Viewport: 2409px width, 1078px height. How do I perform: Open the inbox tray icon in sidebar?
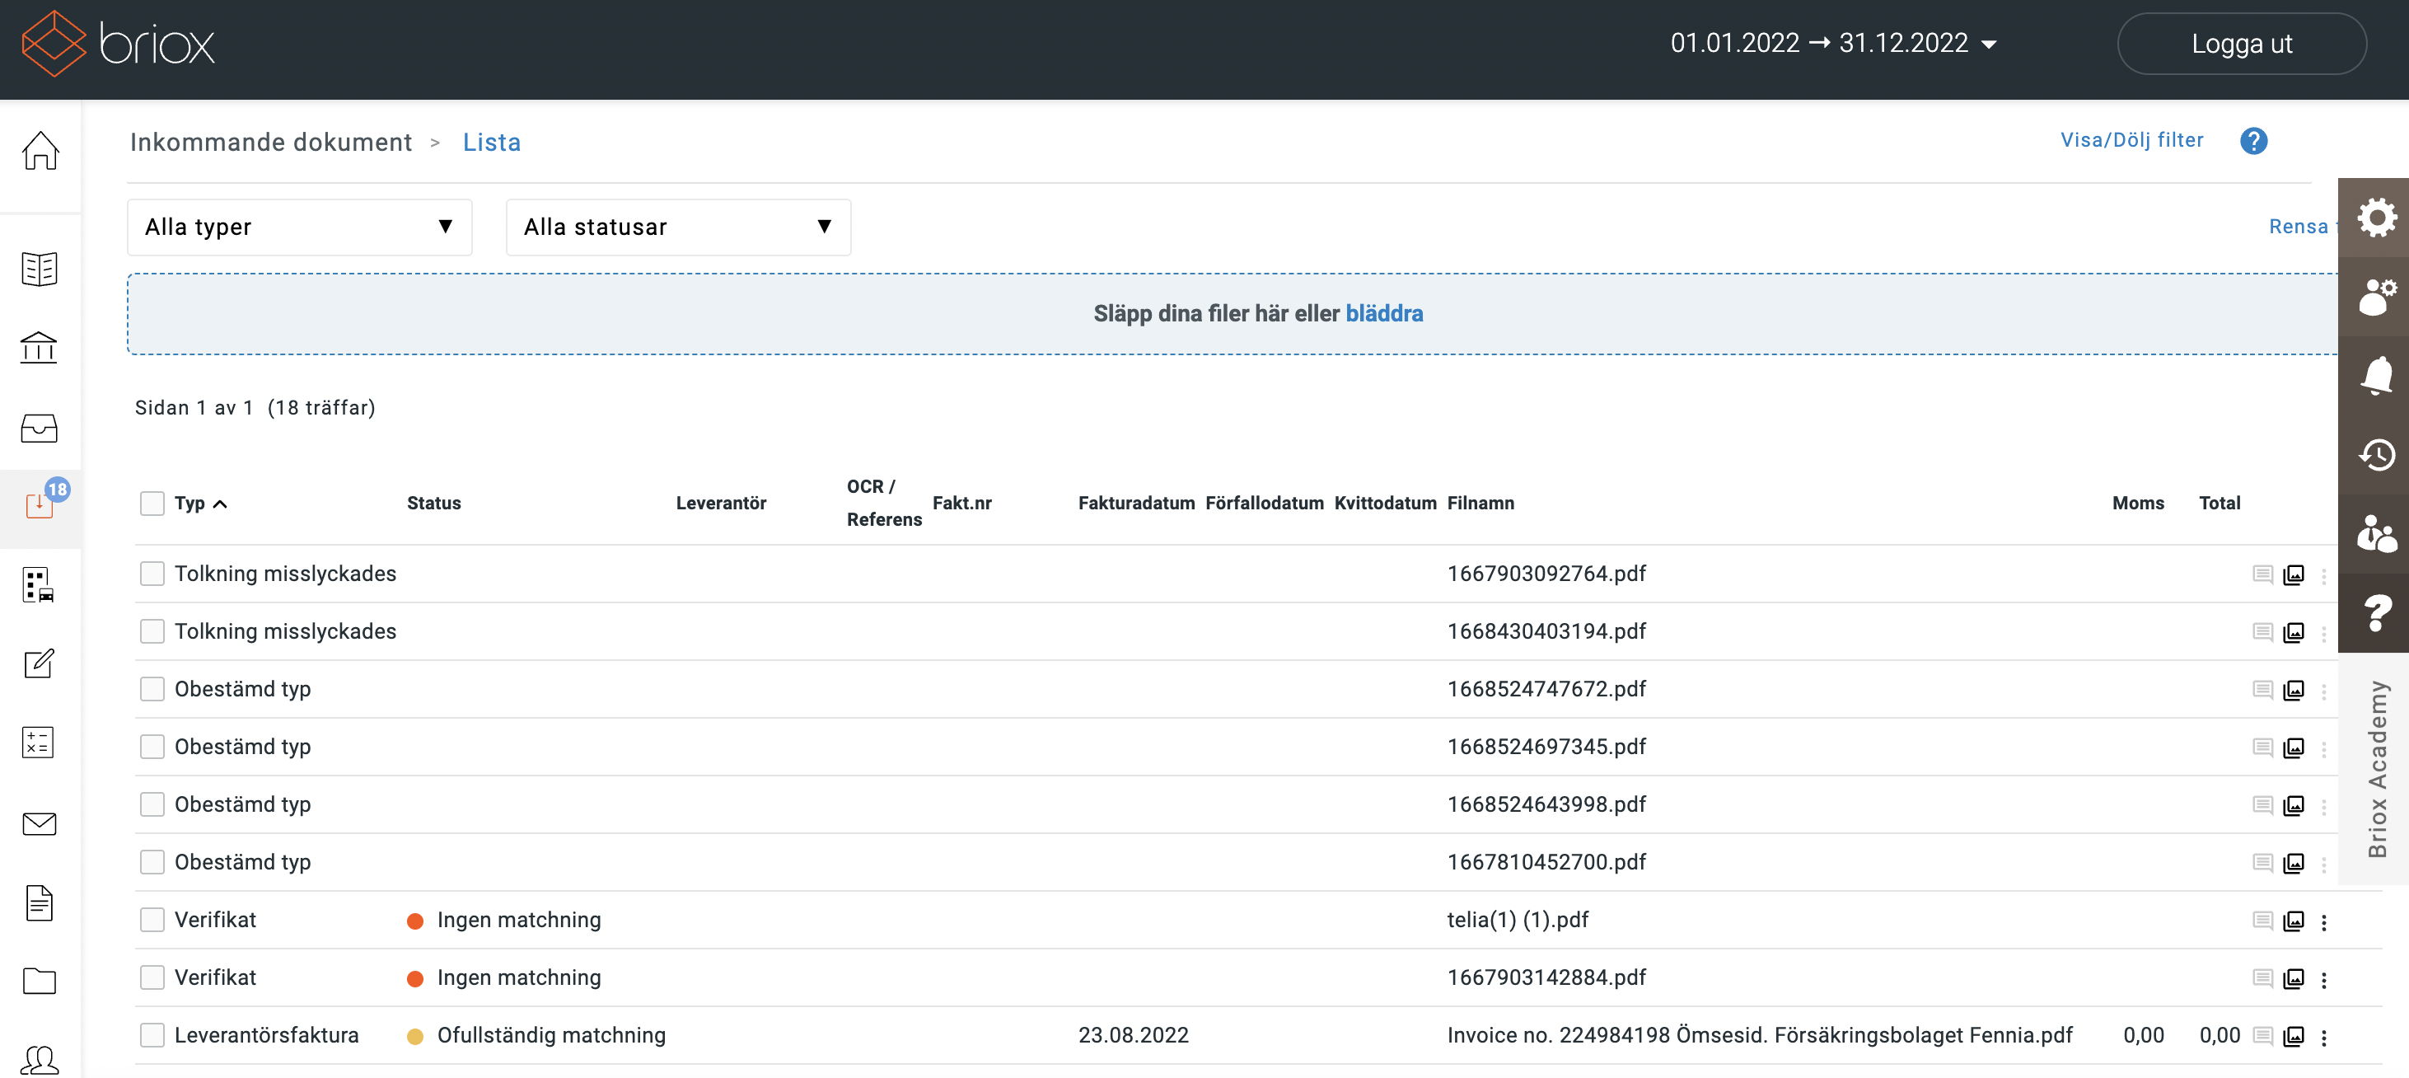[40, 429]
